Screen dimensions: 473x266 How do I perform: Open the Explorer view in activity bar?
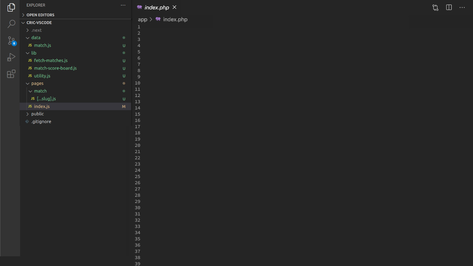11,7
